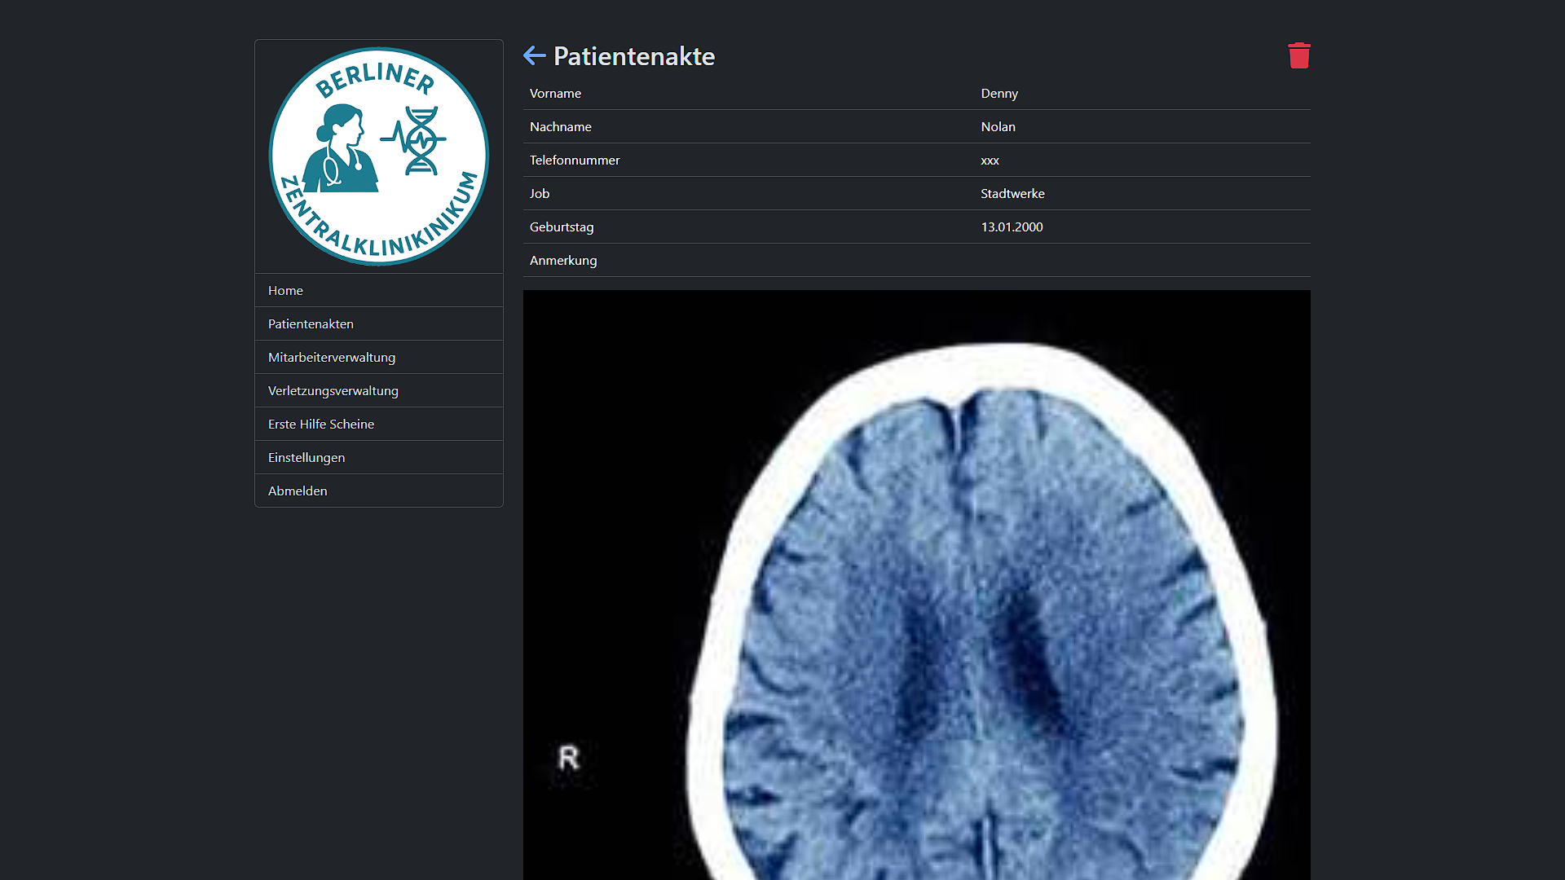Select job value Stadtwerke

[x=1012, y=193]
